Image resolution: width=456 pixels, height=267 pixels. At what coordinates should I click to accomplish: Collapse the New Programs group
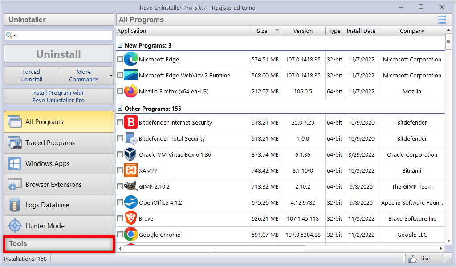[120, 45]
